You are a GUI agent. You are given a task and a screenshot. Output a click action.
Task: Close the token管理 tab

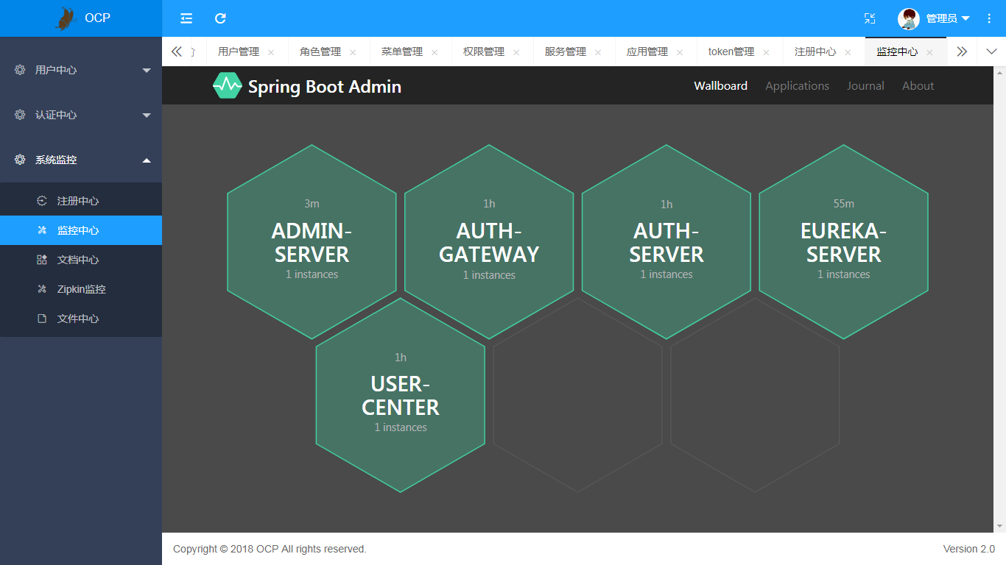pos(767,52)
